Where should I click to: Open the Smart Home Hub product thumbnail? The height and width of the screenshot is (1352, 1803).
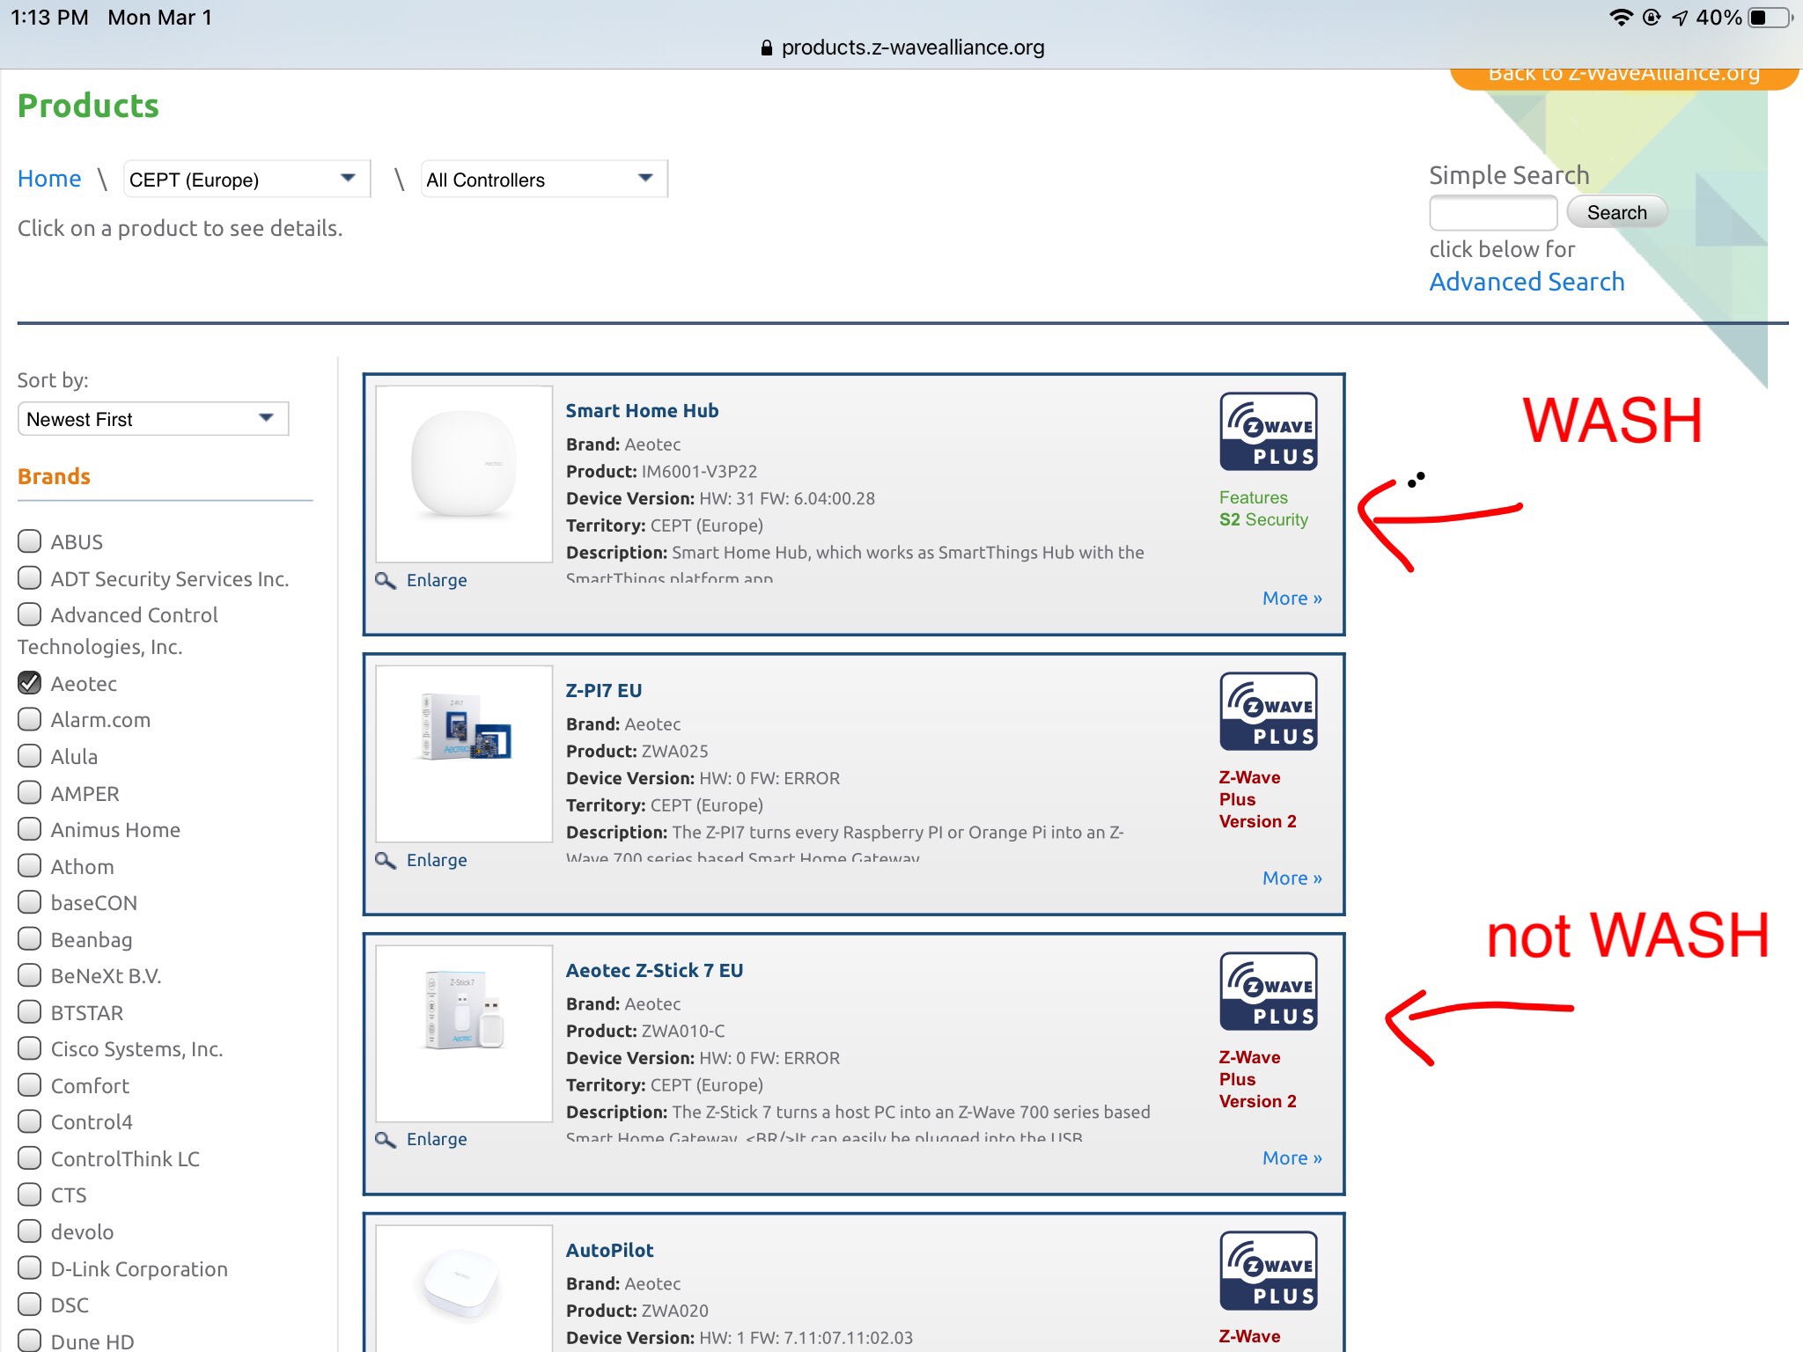464,474
